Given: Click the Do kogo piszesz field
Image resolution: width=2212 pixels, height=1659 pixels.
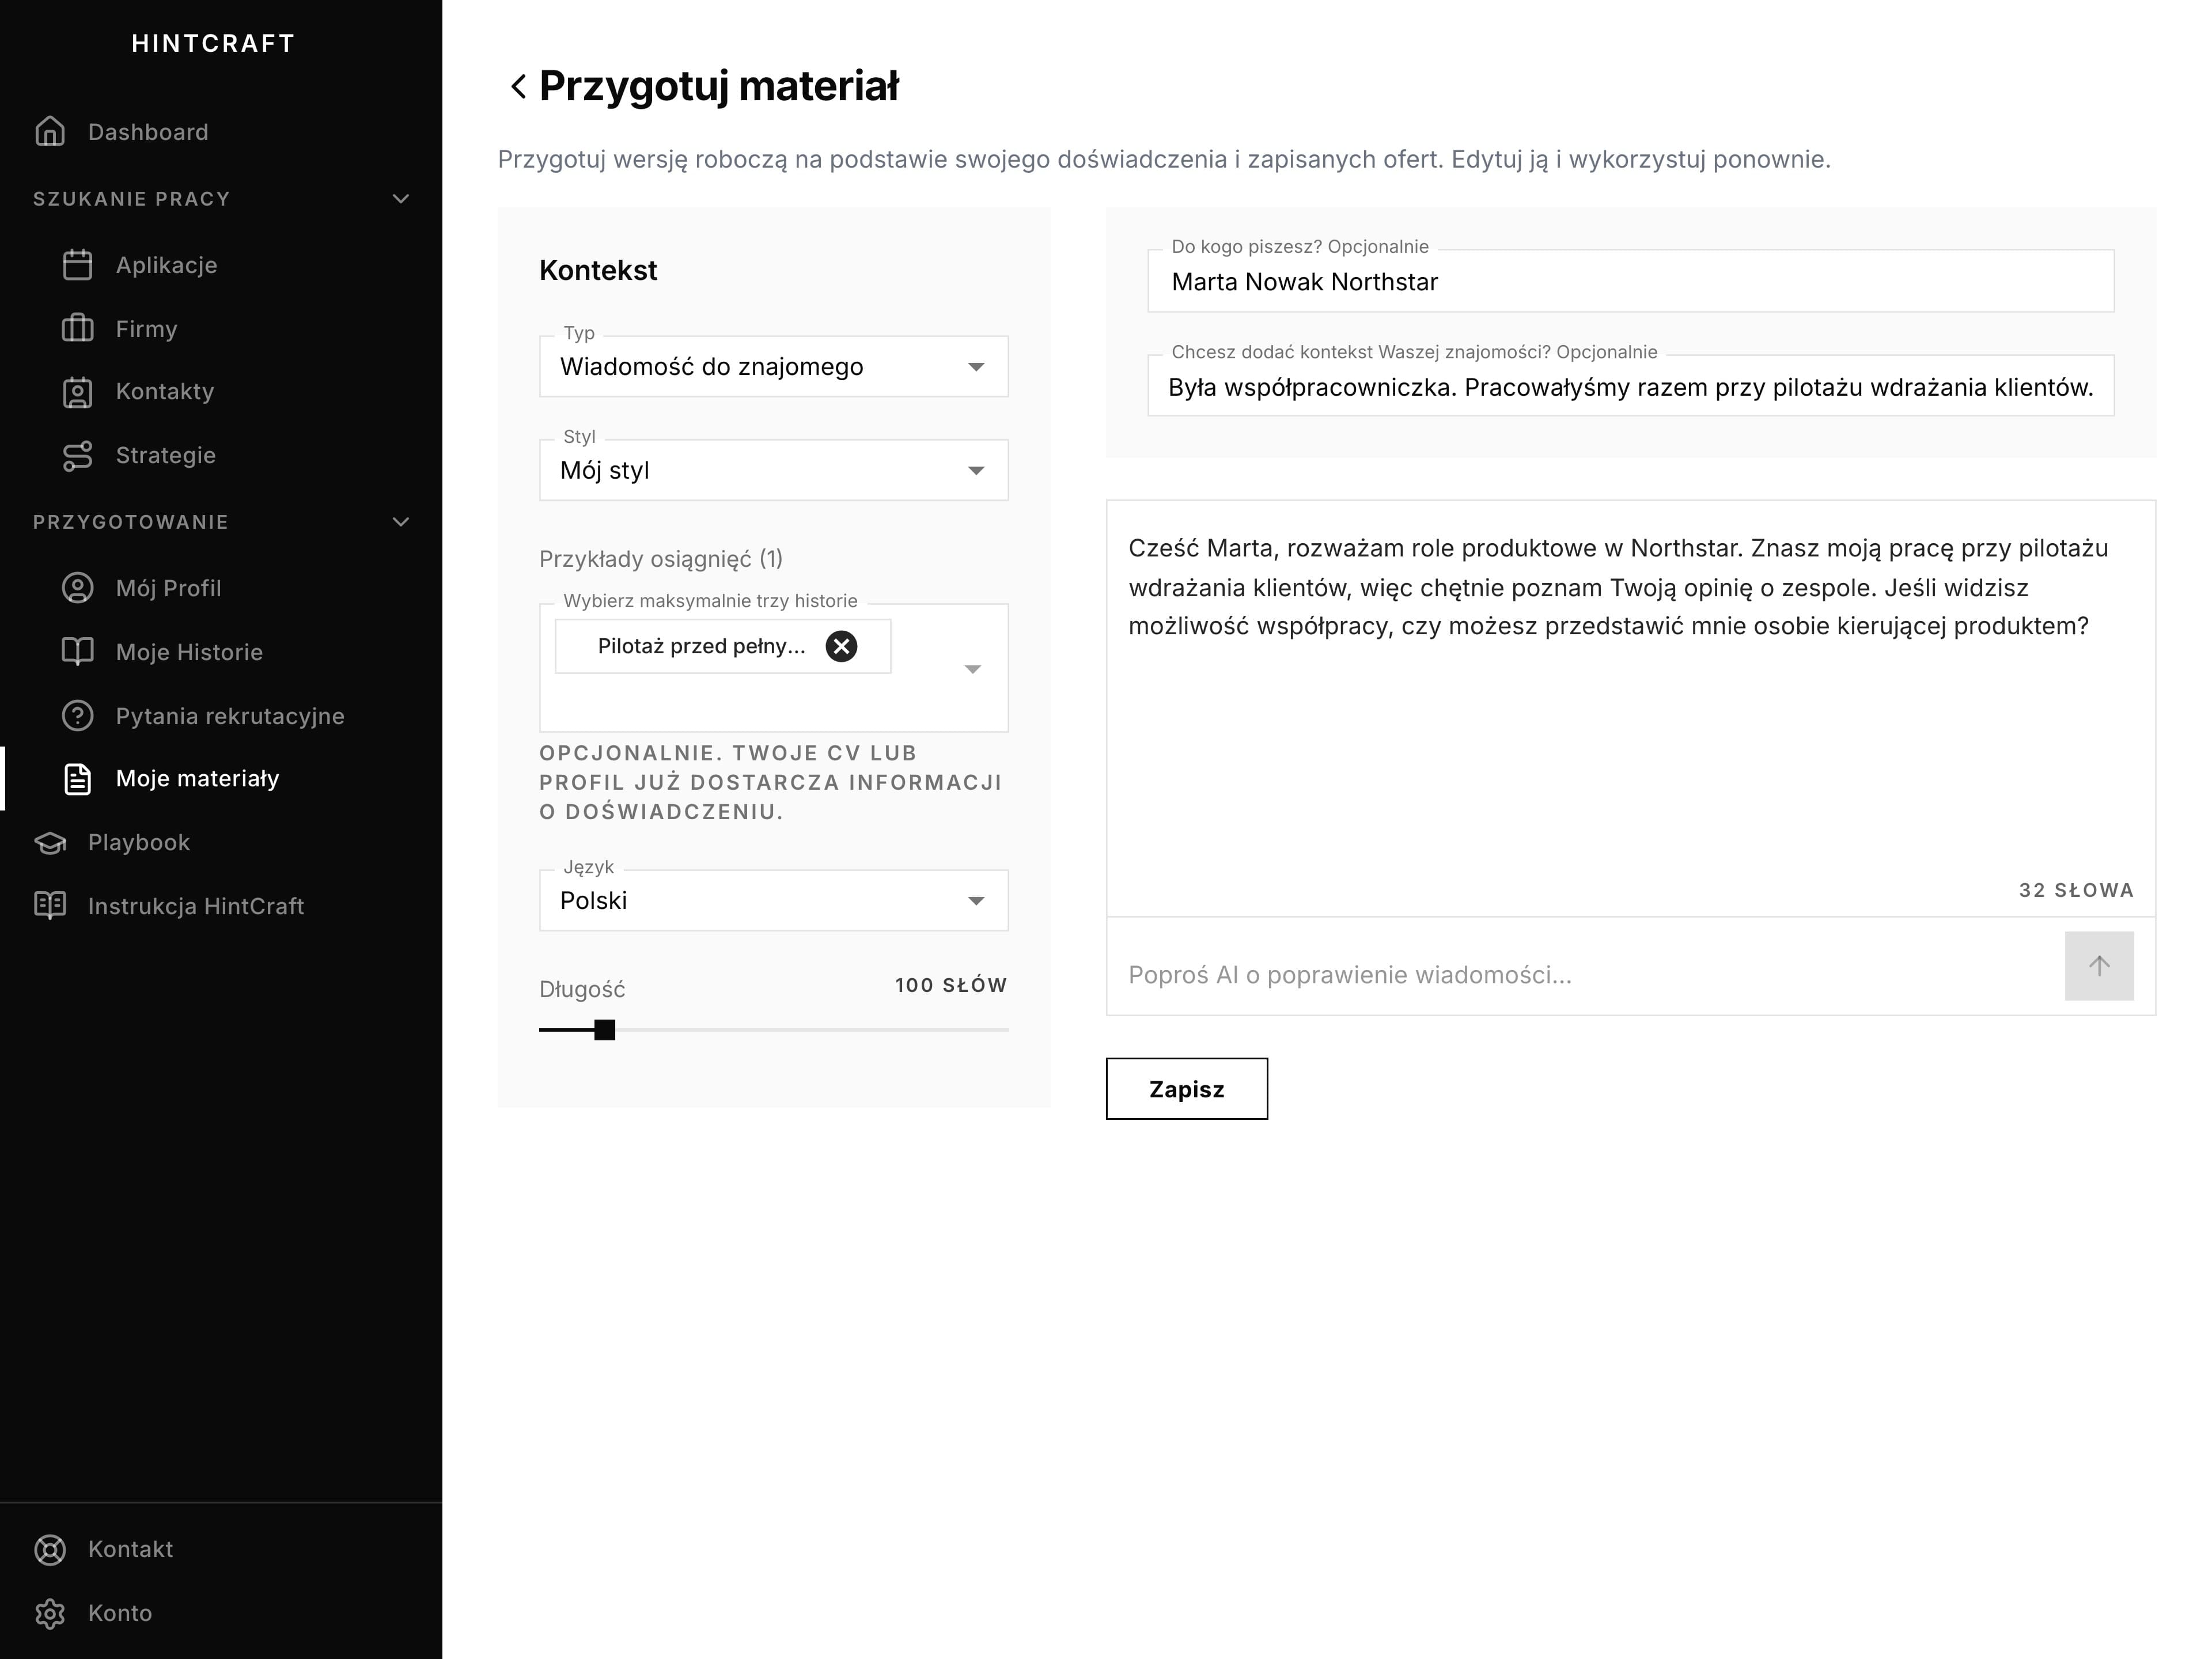Looking at the screenshot, I should pyautogui.click(x=1630, y=281).
